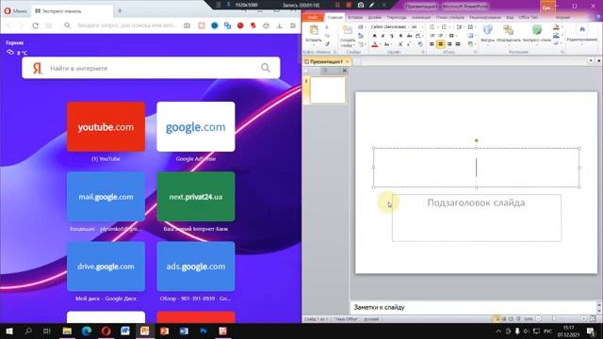Screen dimensions: 603x339
Task: Close the slide thumbnails panel
Action: pos(344,71)
